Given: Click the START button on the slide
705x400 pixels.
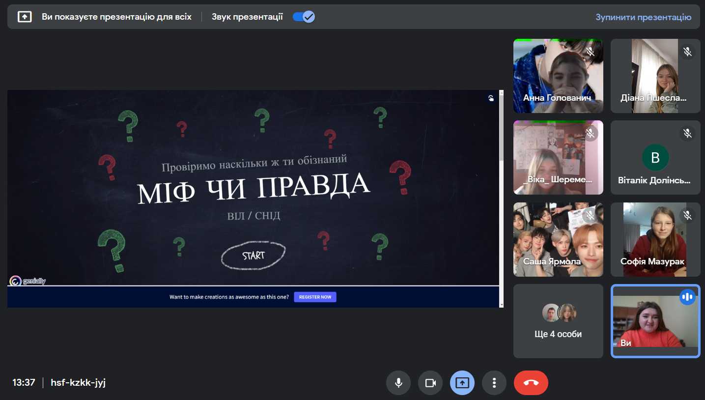Looking at the screenshot, I should (x=254, y=256).
